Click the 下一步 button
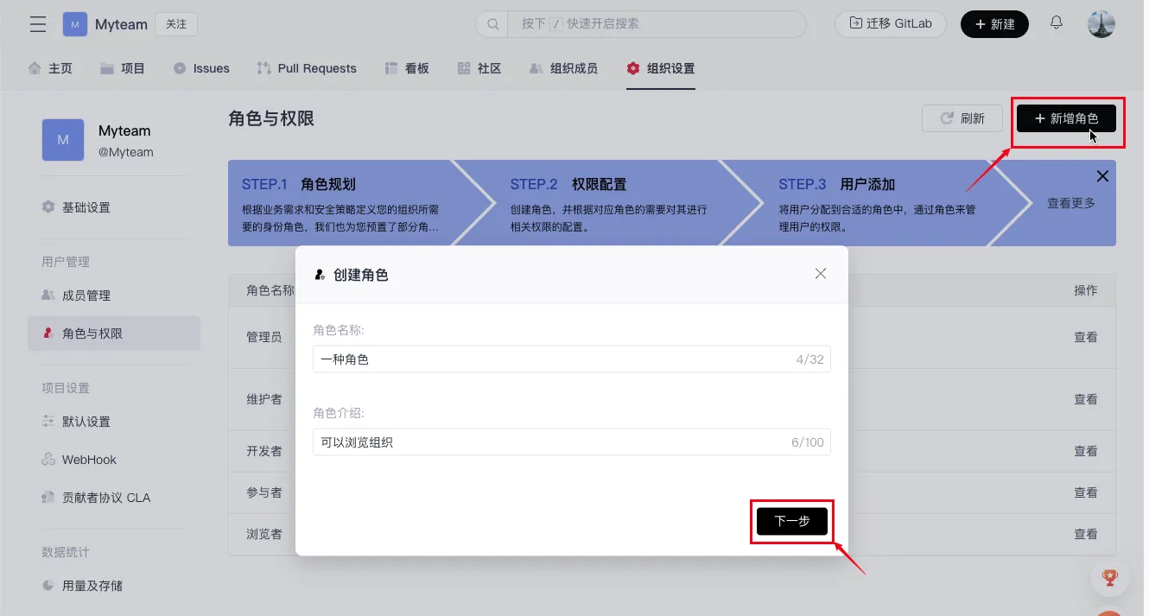1149x616 pixels. (x=791, y=521)
